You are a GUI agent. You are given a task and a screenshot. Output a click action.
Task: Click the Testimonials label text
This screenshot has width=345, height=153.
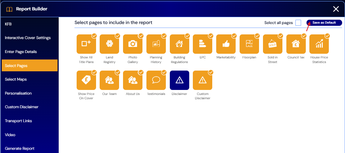pos(156,94)
